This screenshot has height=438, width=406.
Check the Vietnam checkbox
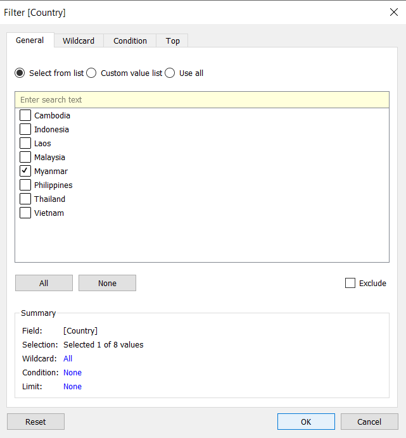(25, 213)
